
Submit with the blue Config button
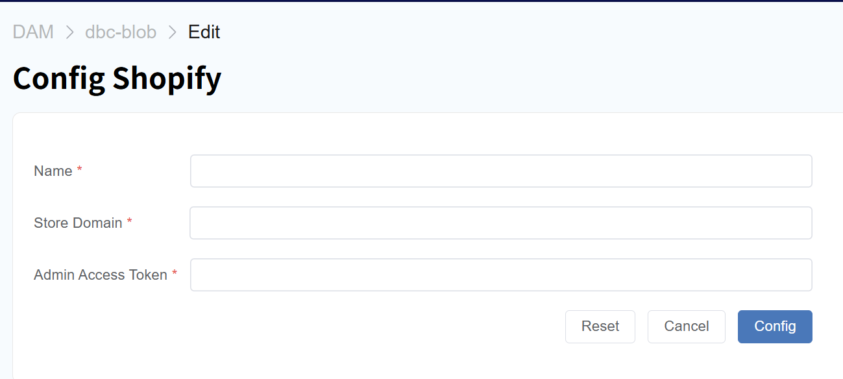(774, 326)
